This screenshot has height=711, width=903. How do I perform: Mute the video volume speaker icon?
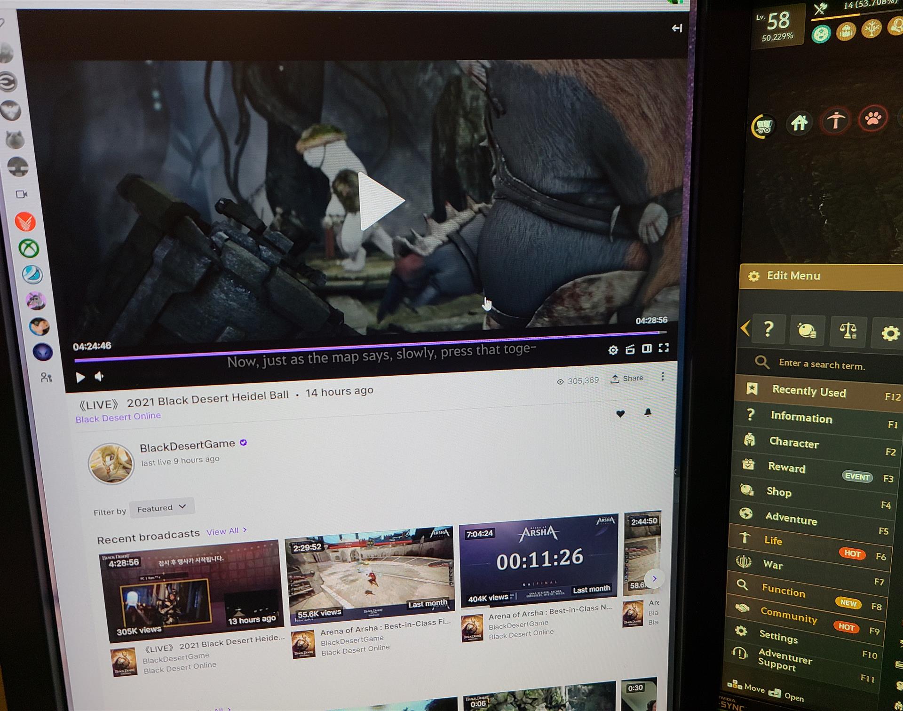99,377
